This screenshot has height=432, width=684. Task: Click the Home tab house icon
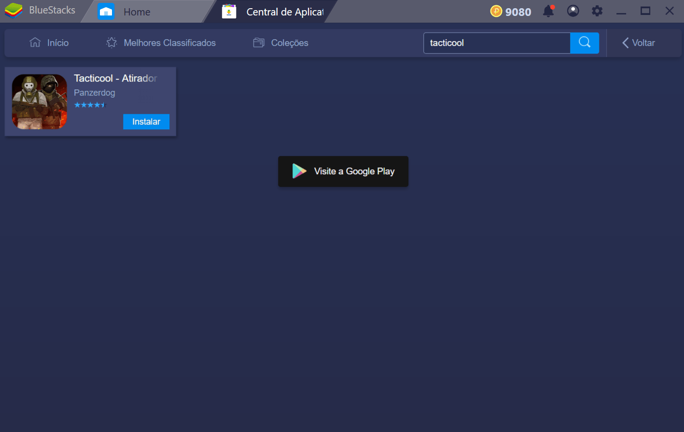[106, 12]
